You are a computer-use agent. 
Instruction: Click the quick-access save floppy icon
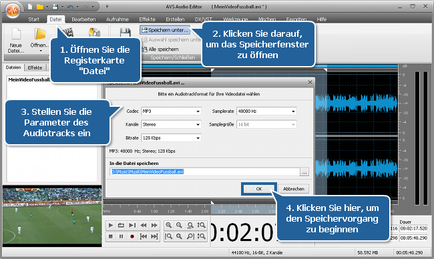55,7
